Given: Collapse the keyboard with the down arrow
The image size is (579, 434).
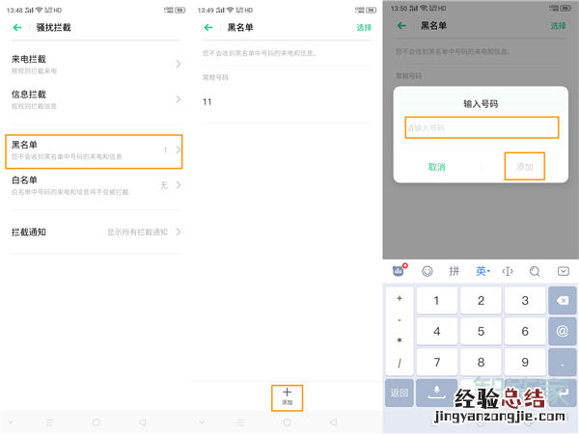Looking at the screenshot, I should [x=563, y=271].
